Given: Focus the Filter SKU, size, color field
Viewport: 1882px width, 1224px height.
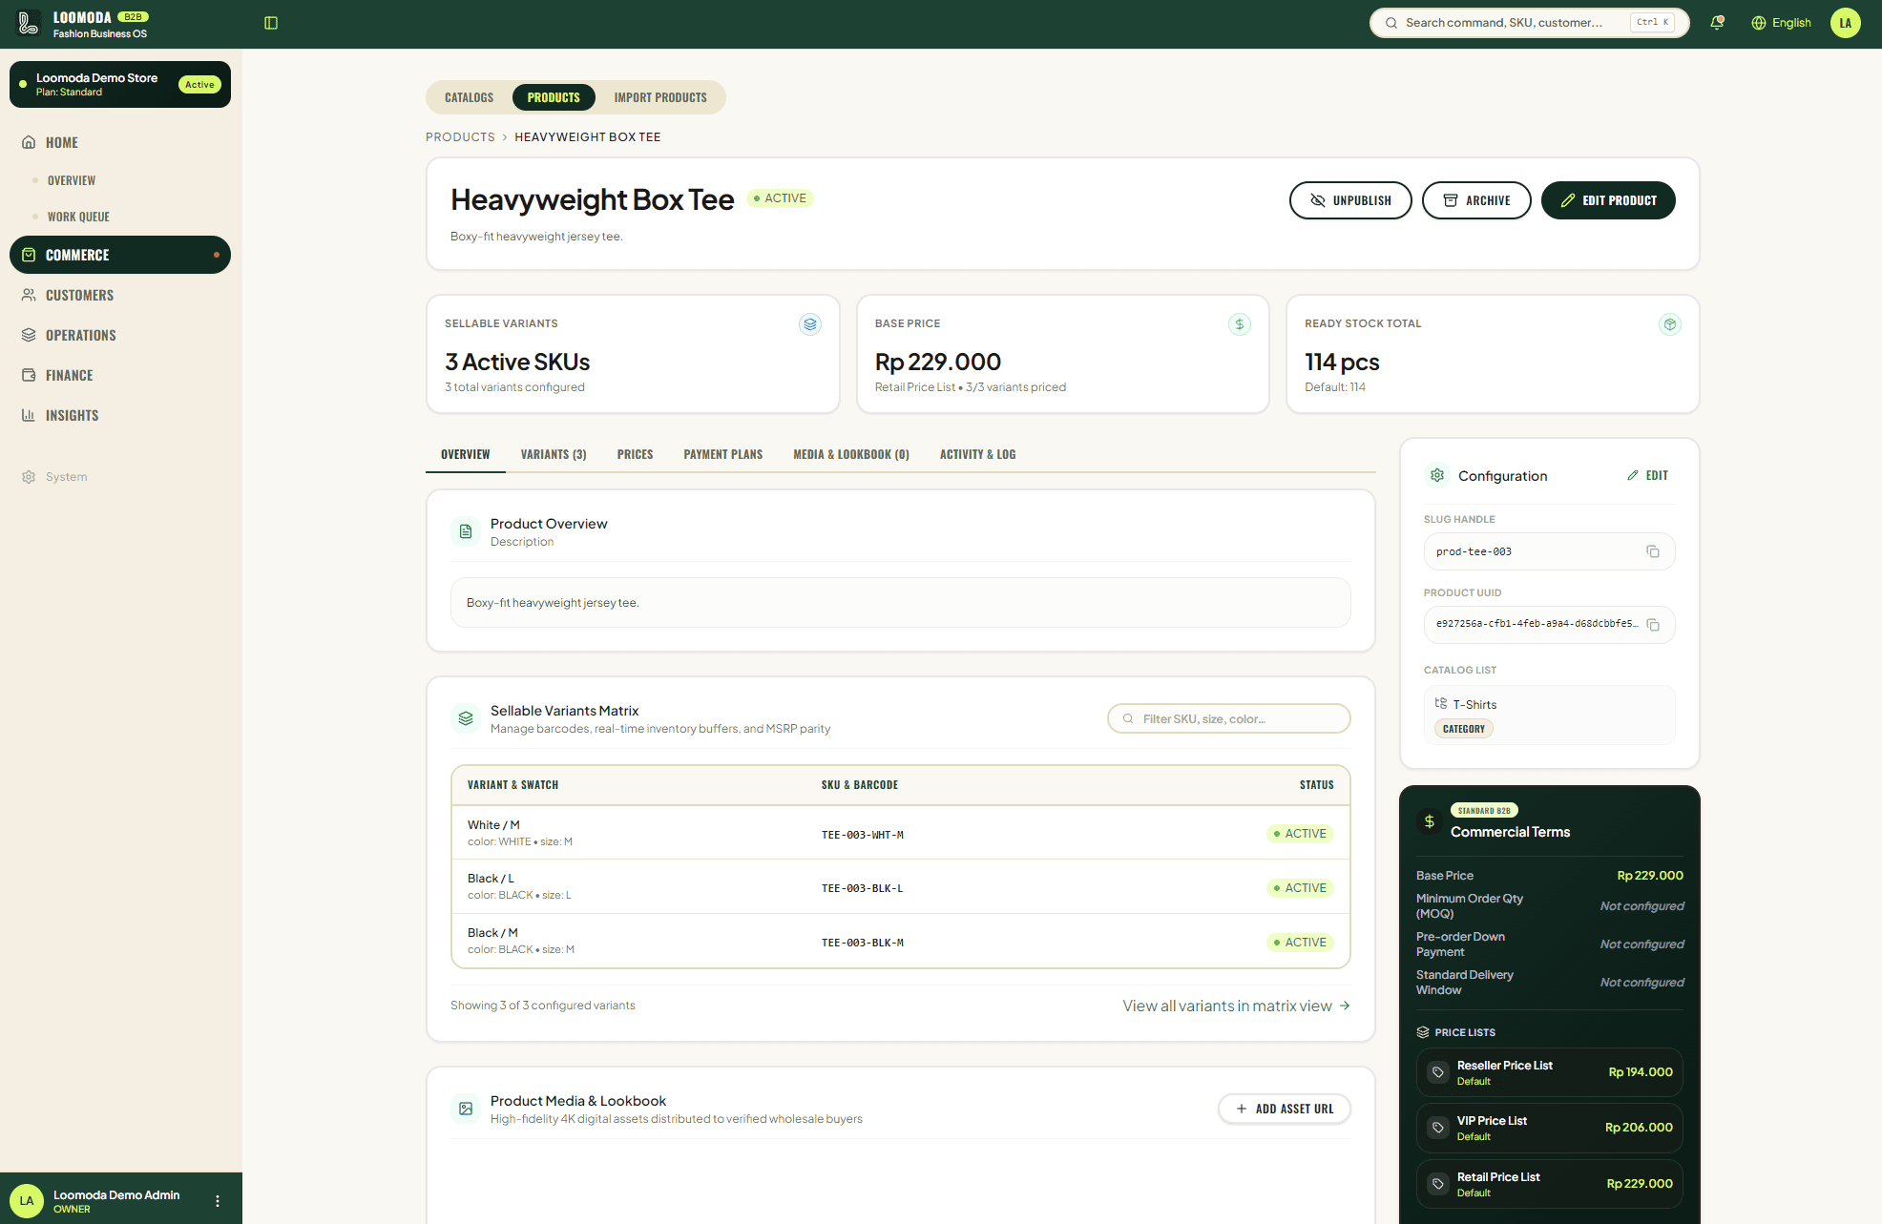Looking at the screenshot, I should 1229,718.
